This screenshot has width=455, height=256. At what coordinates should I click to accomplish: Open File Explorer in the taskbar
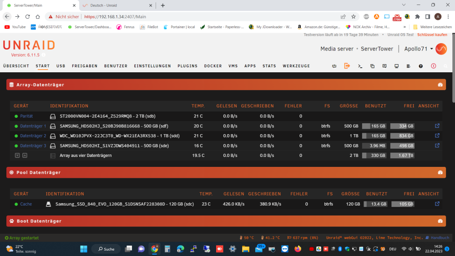(246, 249)
